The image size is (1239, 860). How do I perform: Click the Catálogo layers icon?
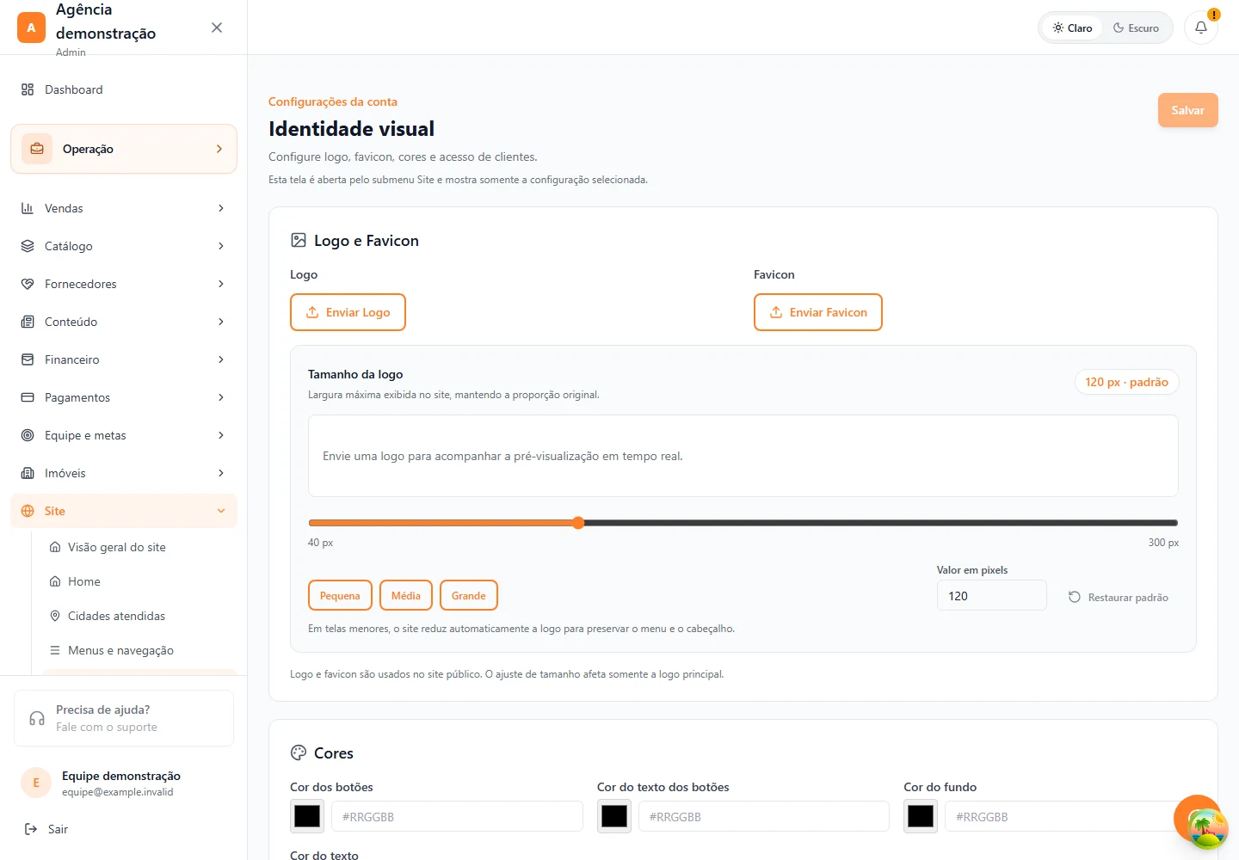point(28,246)
